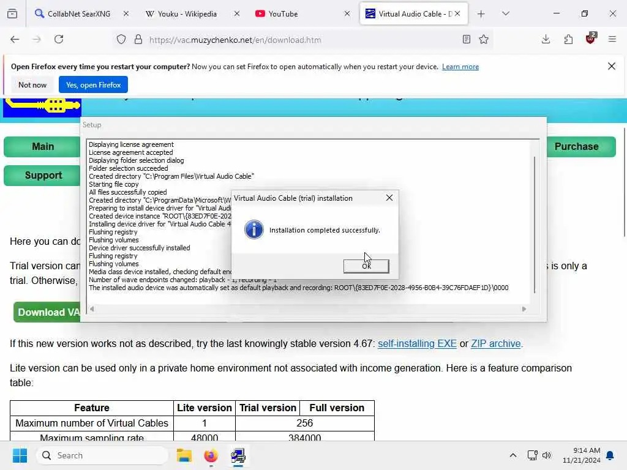627x470 pixels.
Task: Open the clock showing 9:14 AM
Action: 581,455
